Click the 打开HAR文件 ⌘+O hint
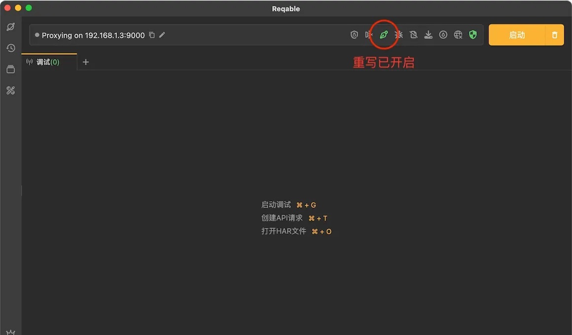This screenshot has width=572, height=335. [x=296, y=231]
